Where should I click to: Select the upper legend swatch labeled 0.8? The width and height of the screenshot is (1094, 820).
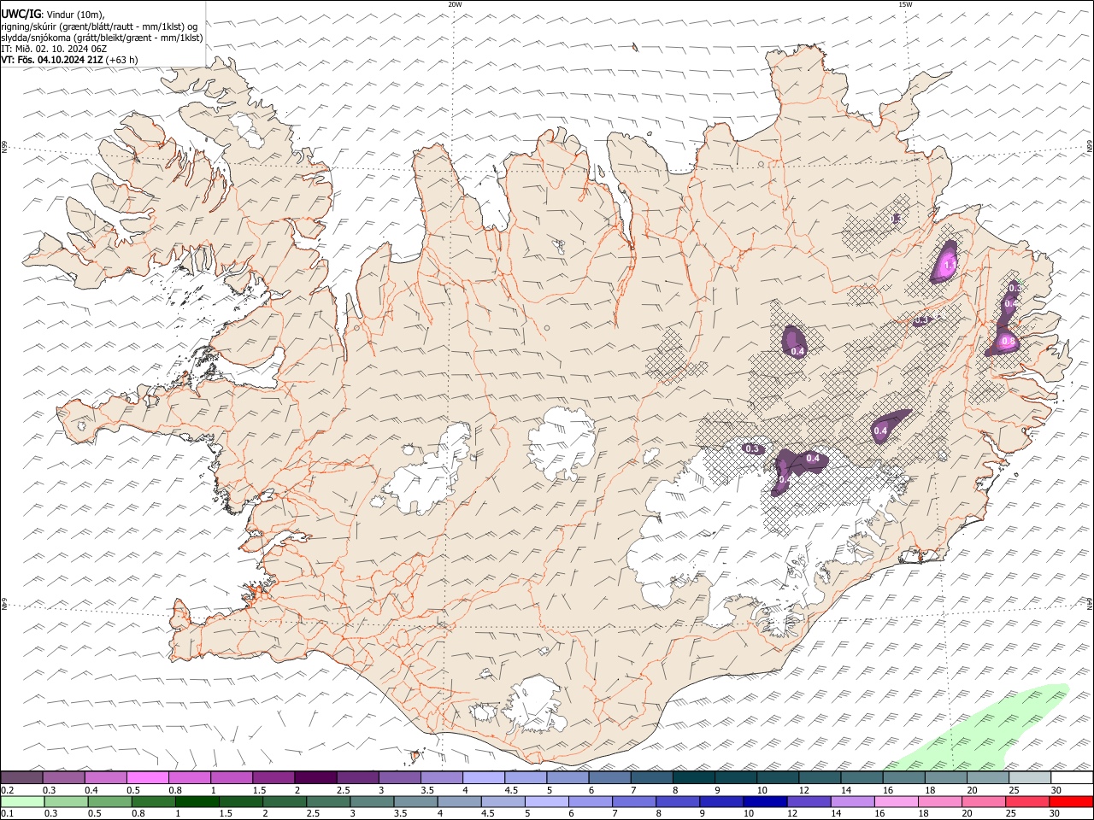[189, 777]
